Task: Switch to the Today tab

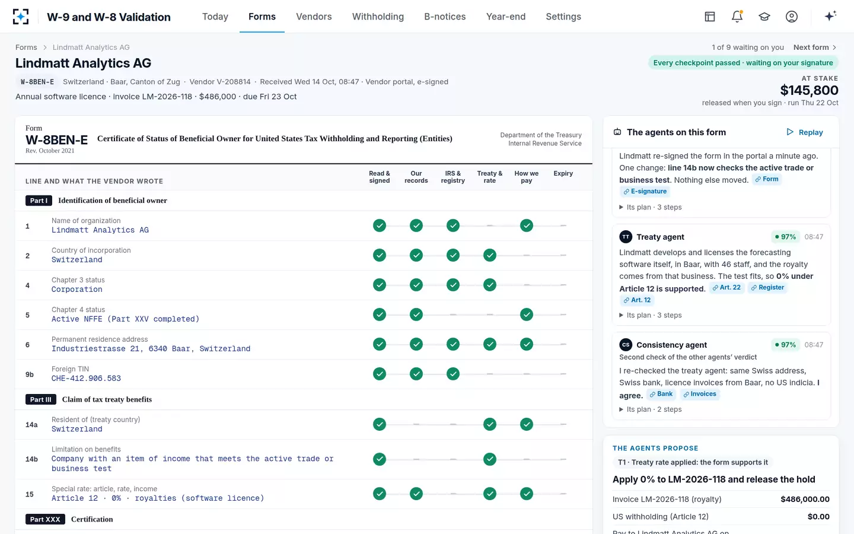Action: point(215,17)
